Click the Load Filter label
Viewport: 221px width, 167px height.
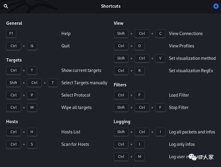179,95
